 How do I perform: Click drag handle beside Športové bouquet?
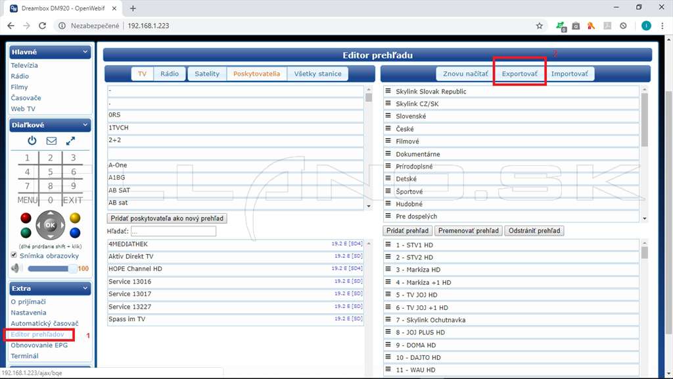(x=388, y=191)
